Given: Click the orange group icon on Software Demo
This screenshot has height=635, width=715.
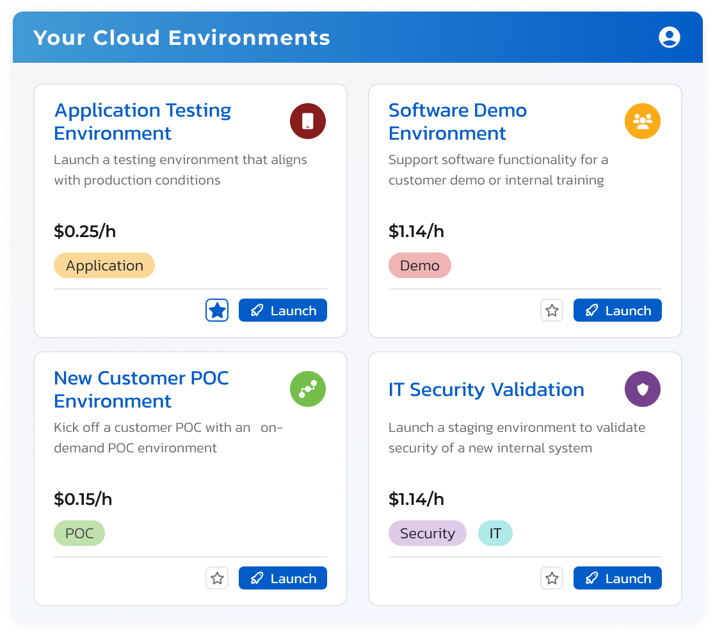Looking at the screenshot, I should [x=643, y=122].
